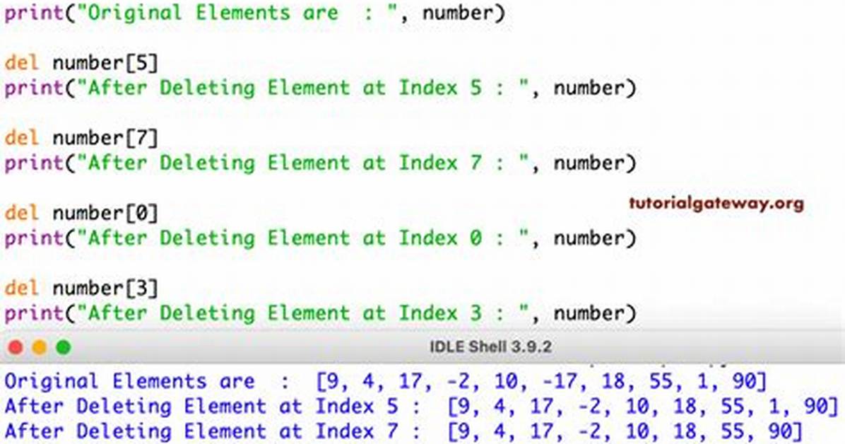
Task: Maximize IDLE Shell using the green button
Action: tap(64, 347)
